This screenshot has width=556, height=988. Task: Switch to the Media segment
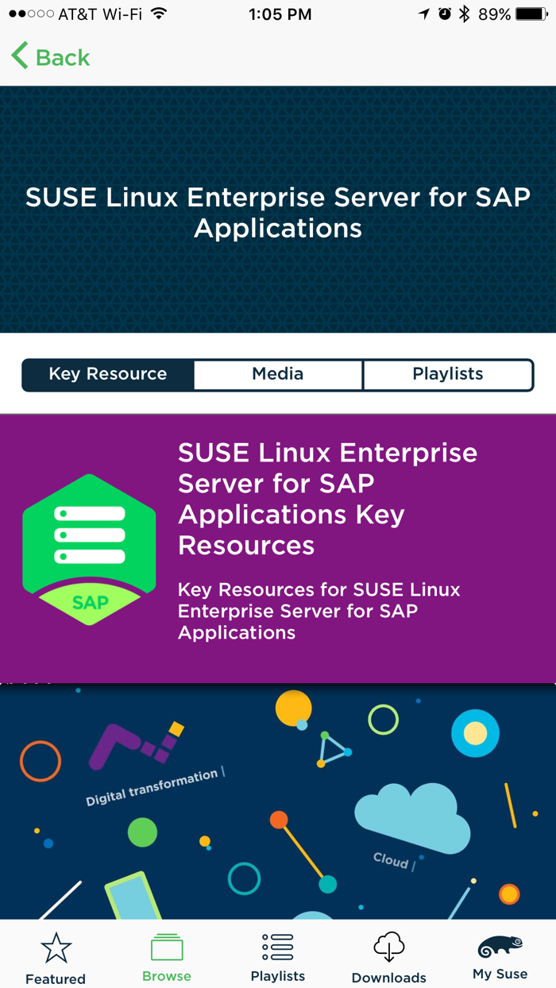[278, 374]
